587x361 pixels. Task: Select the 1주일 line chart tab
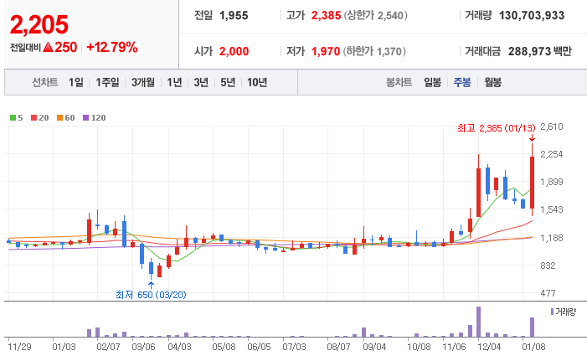(107, 82)
